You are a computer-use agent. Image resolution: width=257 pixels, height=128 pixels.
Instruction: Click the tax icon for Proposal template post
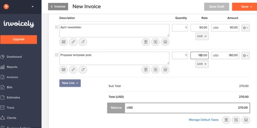146,70
